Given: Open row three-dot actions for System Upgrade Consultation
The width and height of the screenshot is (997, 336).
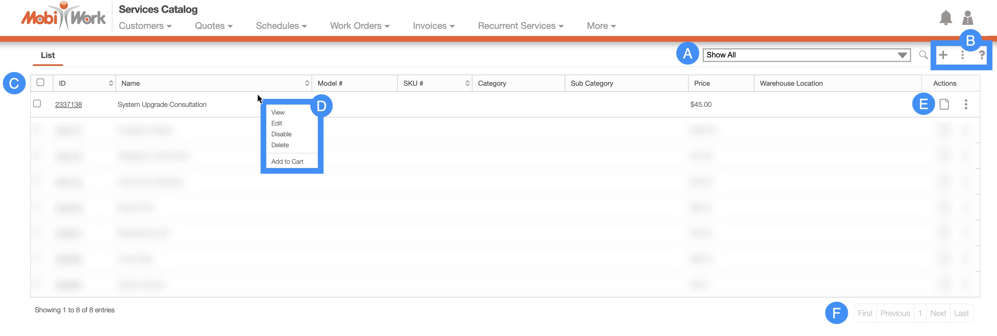Looking at the screenshot, I should pos(966,104).
